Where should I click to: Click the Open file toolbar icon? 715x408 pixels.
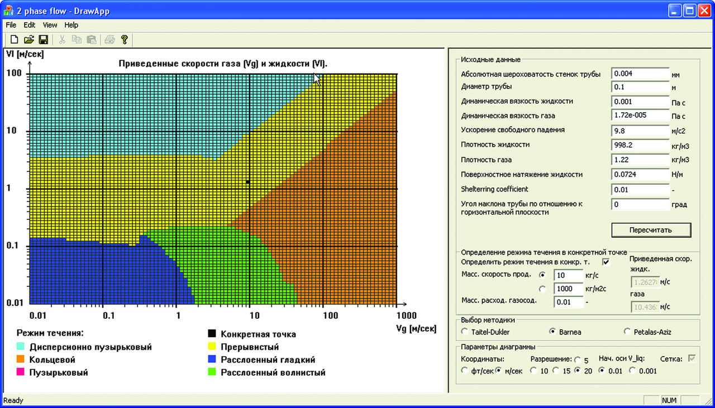(x=29, y=40)
